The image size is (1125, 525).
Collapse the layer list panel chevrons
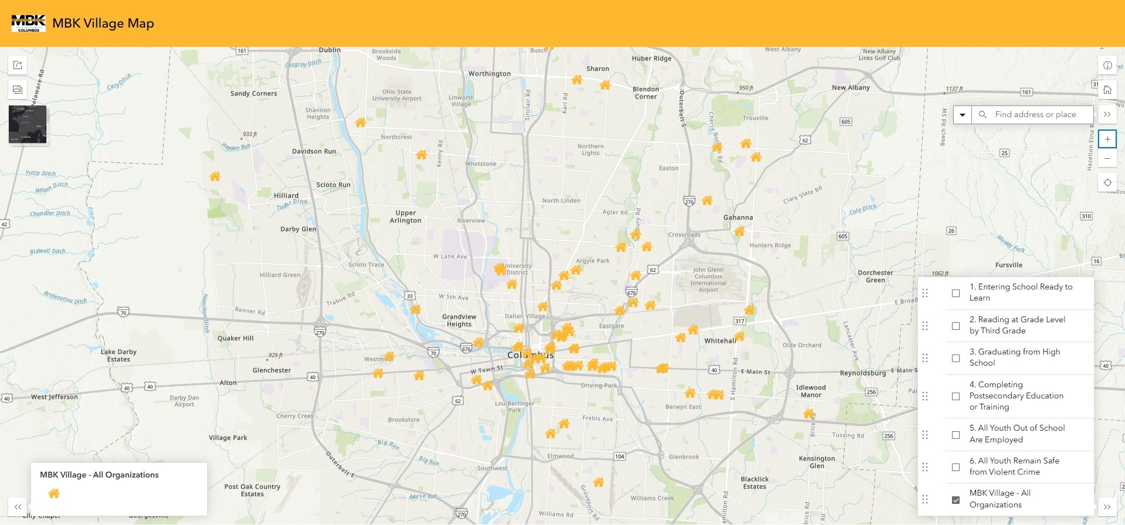[x=1106, y=507]
